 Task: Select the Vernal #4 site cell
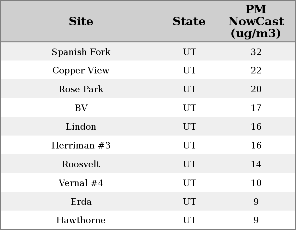[81, 183]
